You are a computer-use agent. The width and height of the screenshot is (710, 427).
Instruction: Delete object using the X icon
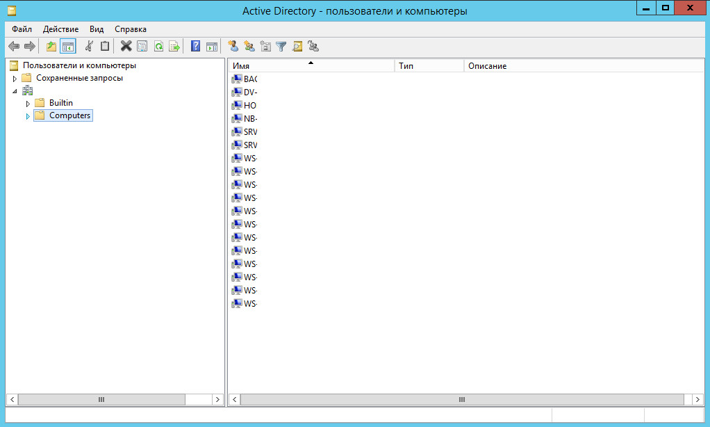point(126,46)
